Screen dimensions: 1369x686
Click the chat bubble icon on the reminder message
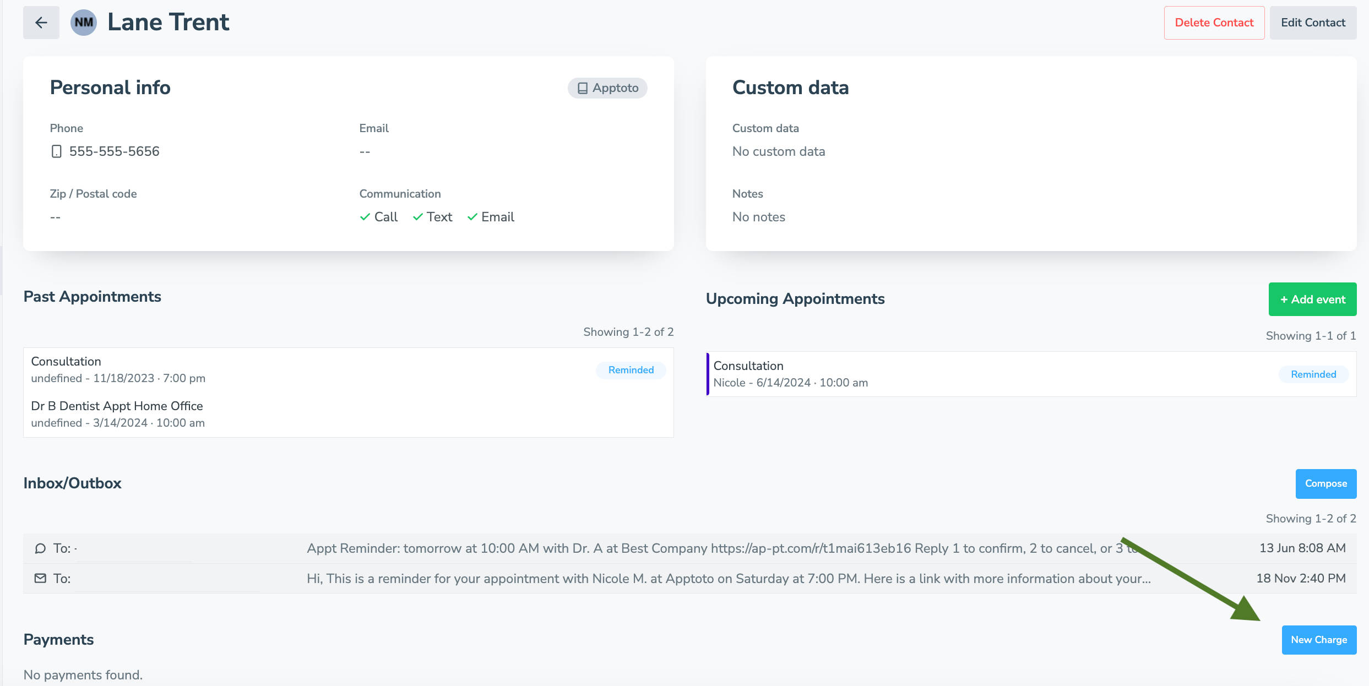click(x=40, y=548)
